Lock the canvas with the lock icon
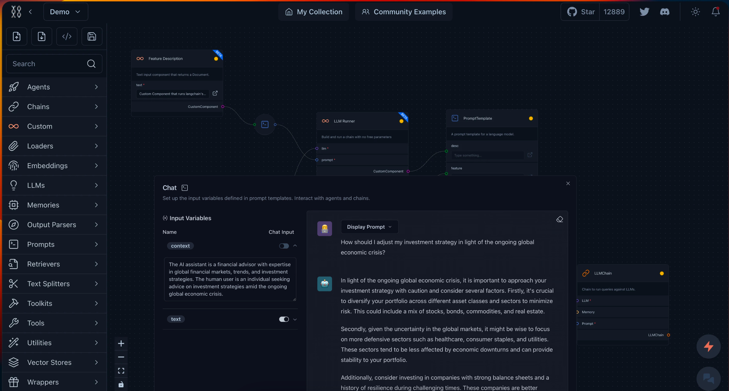729x391 pixels. 121,384
